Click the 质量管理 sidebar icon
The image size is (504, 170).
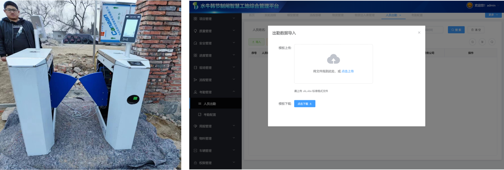coord(195,31)
